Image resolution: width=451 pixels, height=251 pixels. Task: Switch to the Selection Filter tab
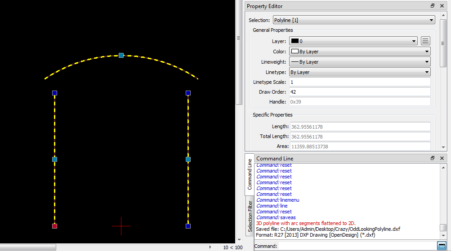tap(250, 216)
